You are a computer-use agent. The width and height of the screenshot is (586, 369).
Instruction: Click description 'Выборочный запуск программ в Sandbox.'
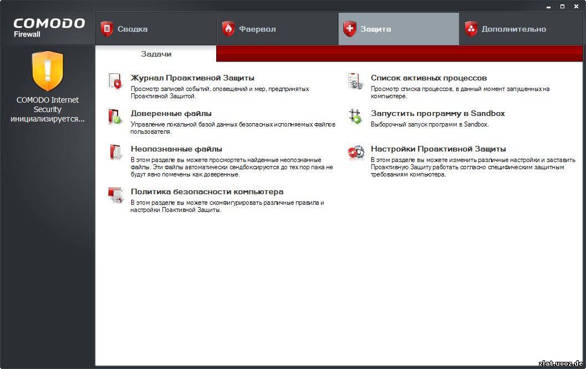(x=430, y=124)
